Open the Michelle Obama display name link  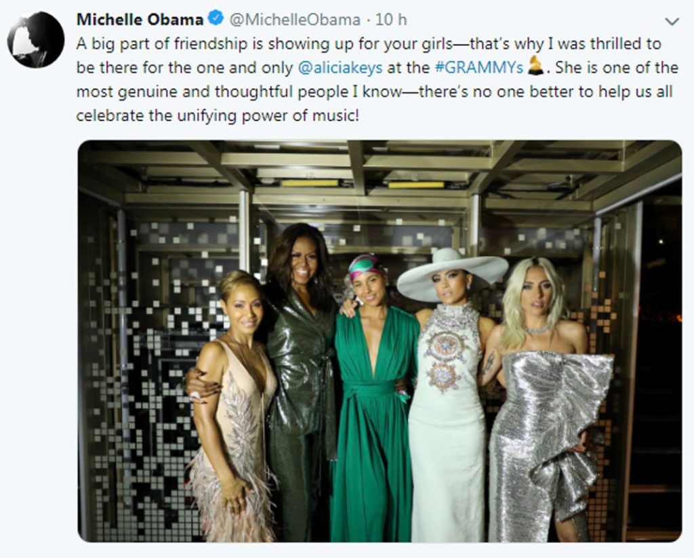pos(140,20)
